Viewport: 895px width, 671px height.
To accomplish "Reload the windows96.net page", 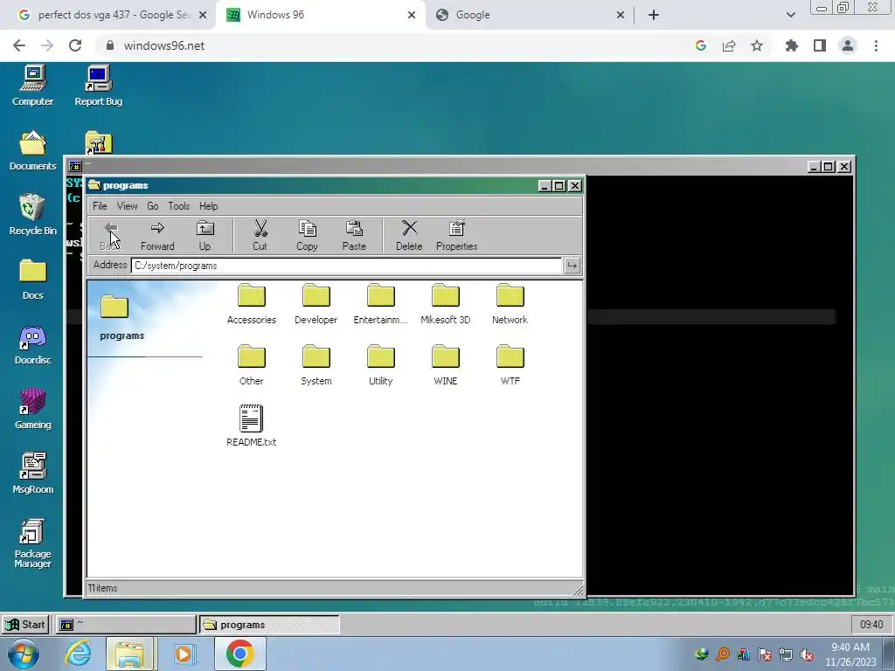I will pyautogui.click(x=75, y=45).
